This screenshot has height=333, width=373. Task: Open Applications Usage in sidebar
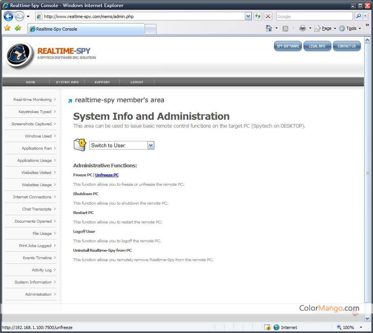(34, 161)
